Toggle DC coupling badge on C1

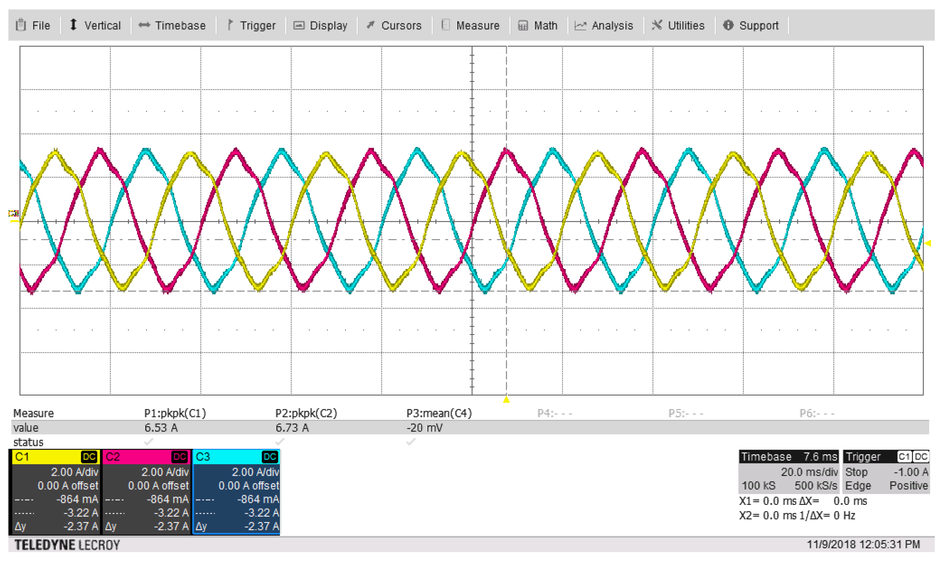(x=89, y=457)
